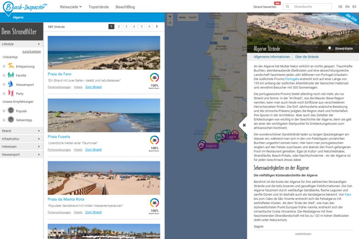Open the Praia Fuseta title link
Screen dimensions: 359x239
pyautogui.click(x=59, y=137)
